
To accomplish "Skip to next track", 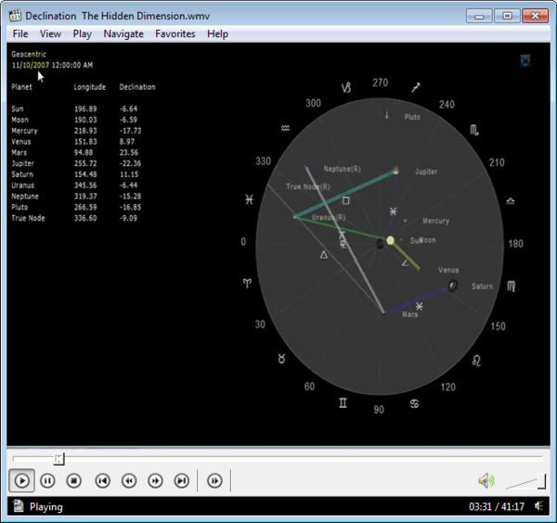I will tap(182, 480).
